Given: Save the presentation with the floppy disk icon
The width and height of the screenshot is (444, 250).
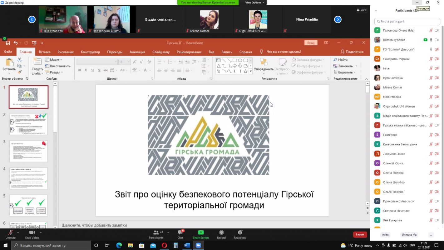Looking at the screenshot, I should coord(8,43).
